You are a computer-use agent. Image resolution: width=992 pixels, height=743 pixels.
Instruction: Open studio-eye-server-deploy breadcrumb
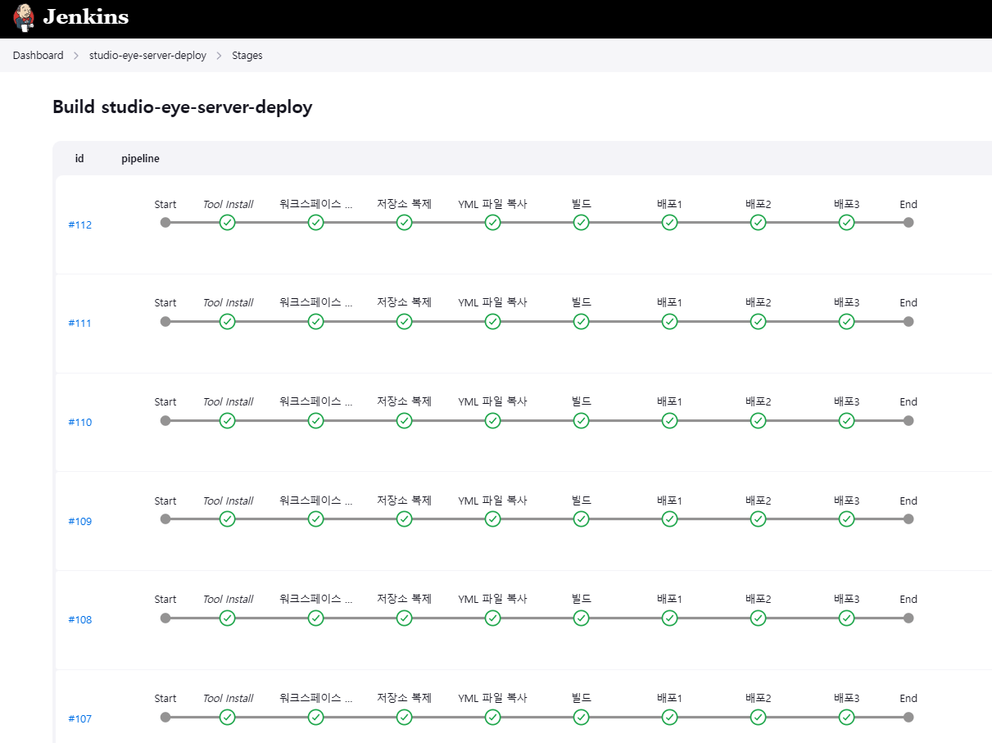point(147,56)
